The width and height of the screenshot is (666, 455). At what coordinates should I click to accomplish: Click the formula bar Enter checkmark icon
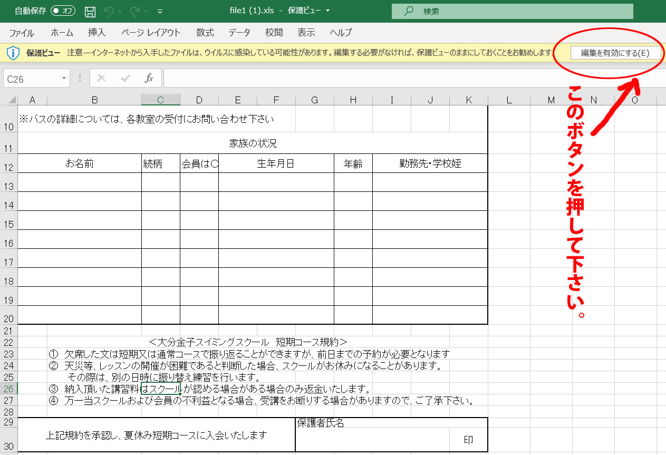126,79
